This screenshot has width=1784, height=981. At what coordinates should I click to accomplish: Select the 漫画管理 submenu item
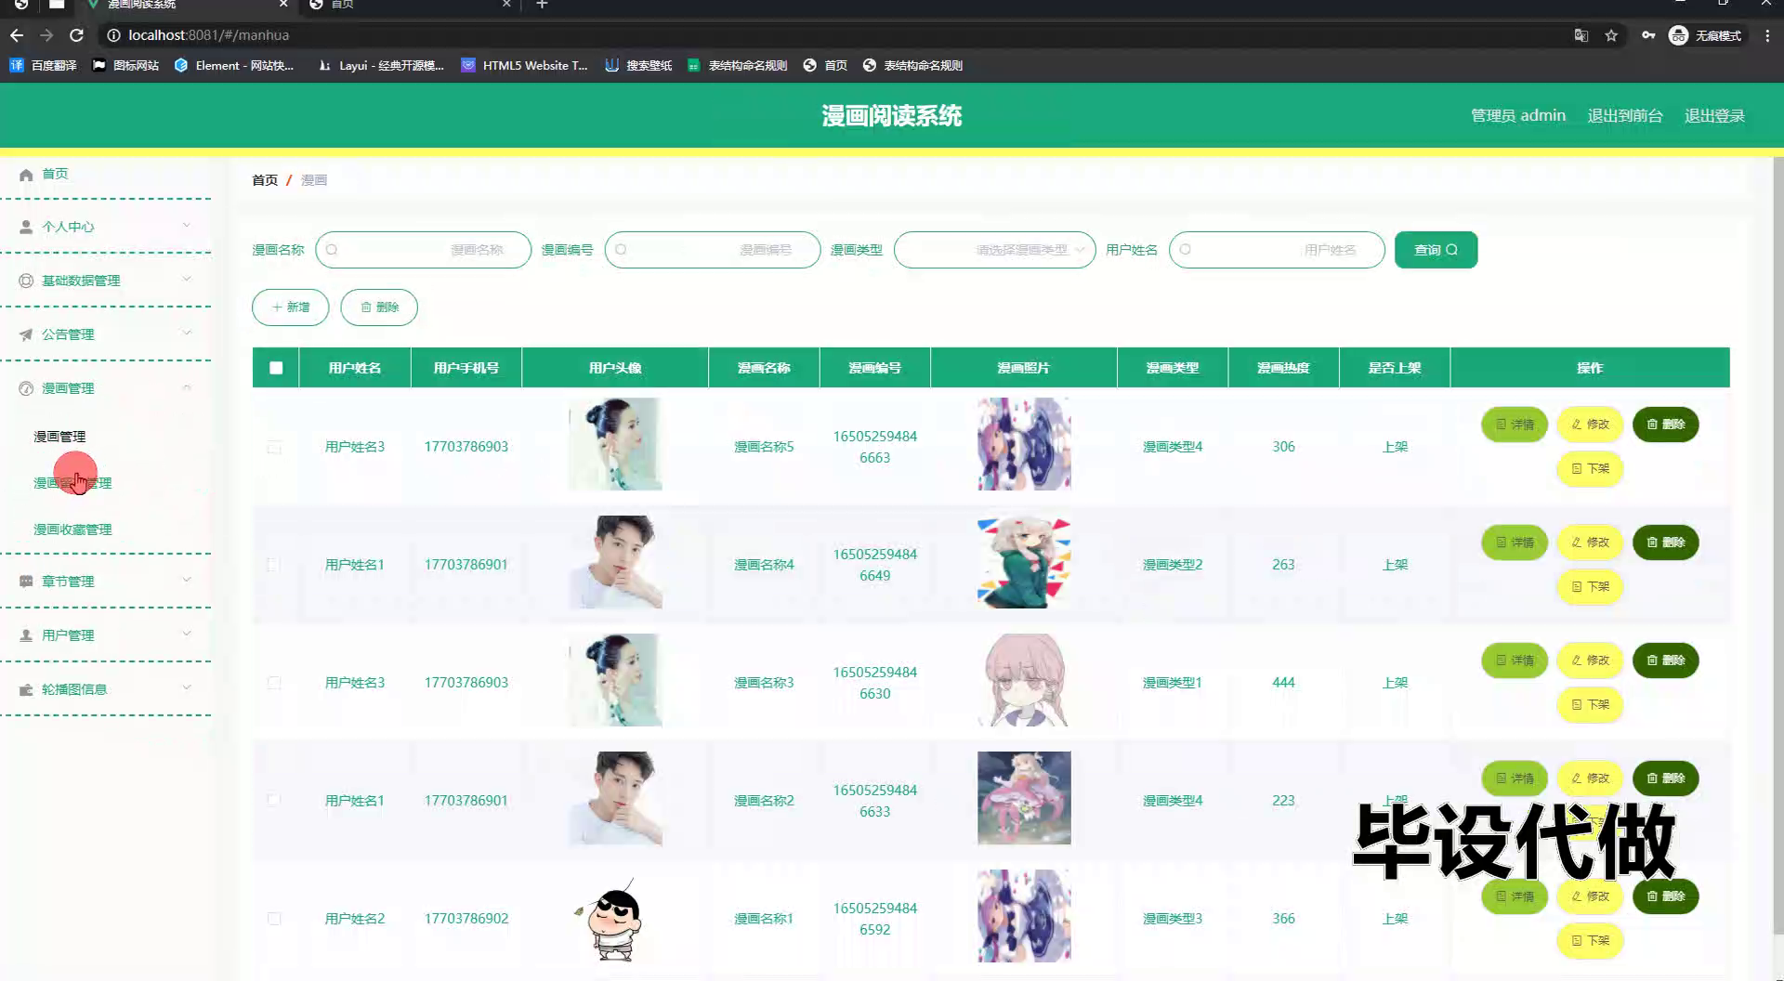click(x=59, y=437)
